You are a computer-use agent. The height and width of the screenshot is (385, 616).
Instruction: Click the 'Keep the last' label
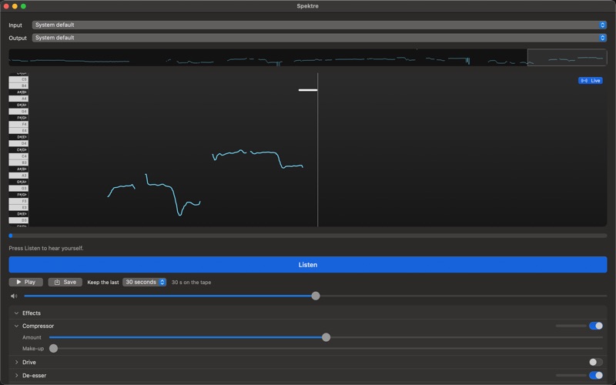point(103,282)
